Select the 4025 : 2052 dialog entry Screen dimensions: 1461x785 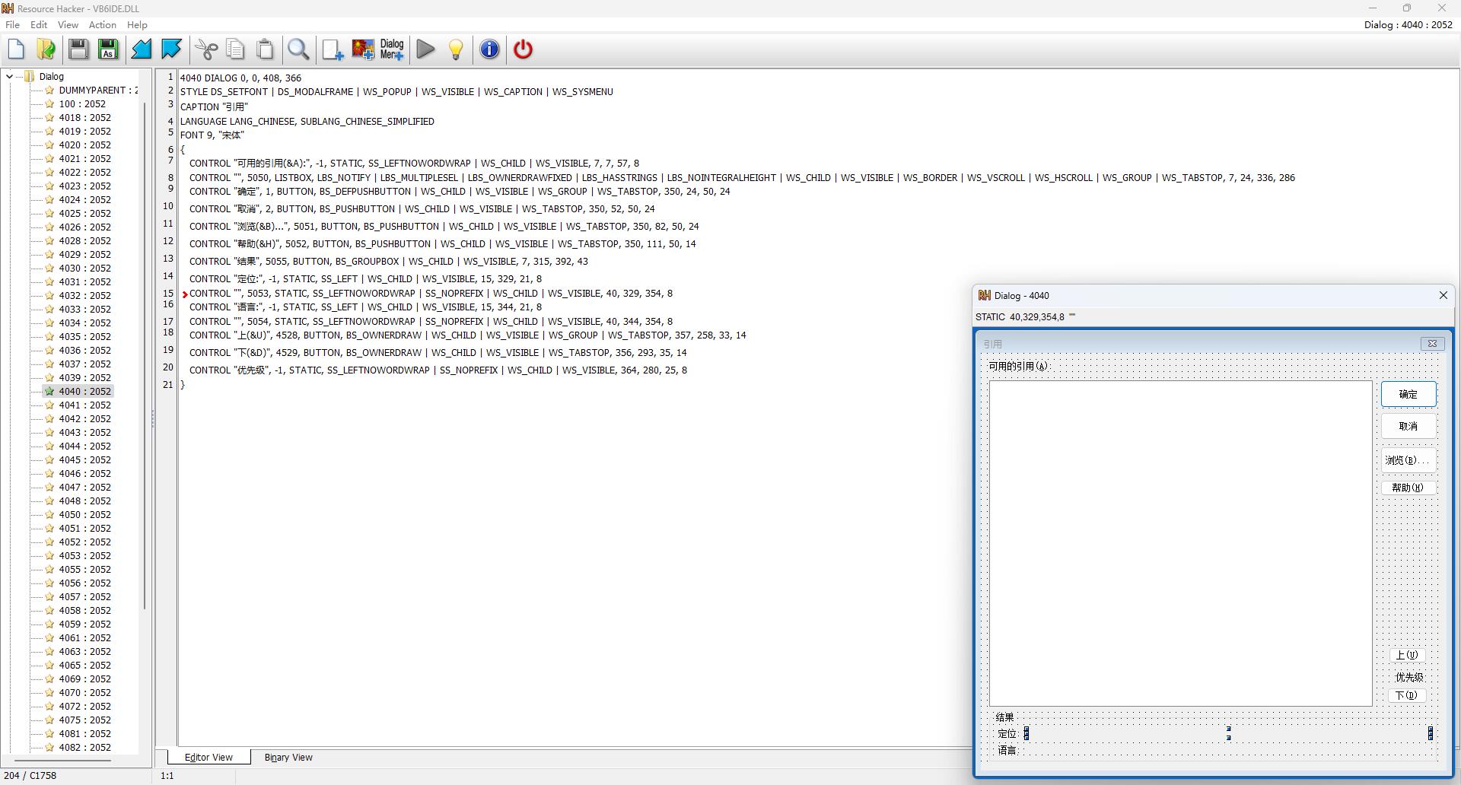coord(85,213)
